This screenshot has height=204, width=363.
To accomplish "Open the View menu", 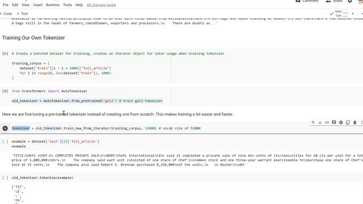I will [x=26, y=5].
